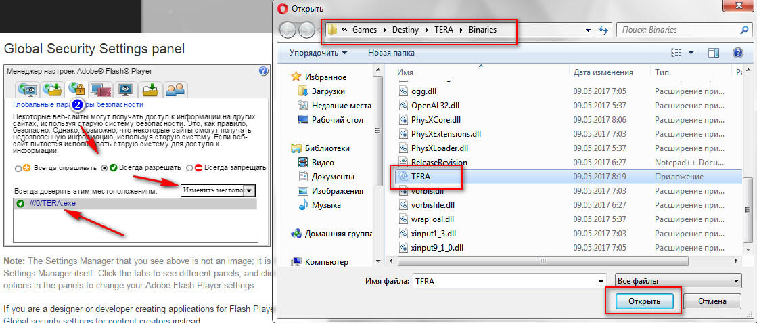Open the Website Privacy Settings monitor tab
Screen dimensions: 757x323
[x=126, y=89]
